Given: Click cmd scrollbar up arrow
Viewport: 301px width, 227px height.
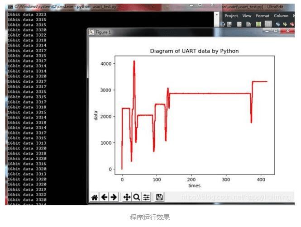Looking at the screenshot, I should click(216, 14).
